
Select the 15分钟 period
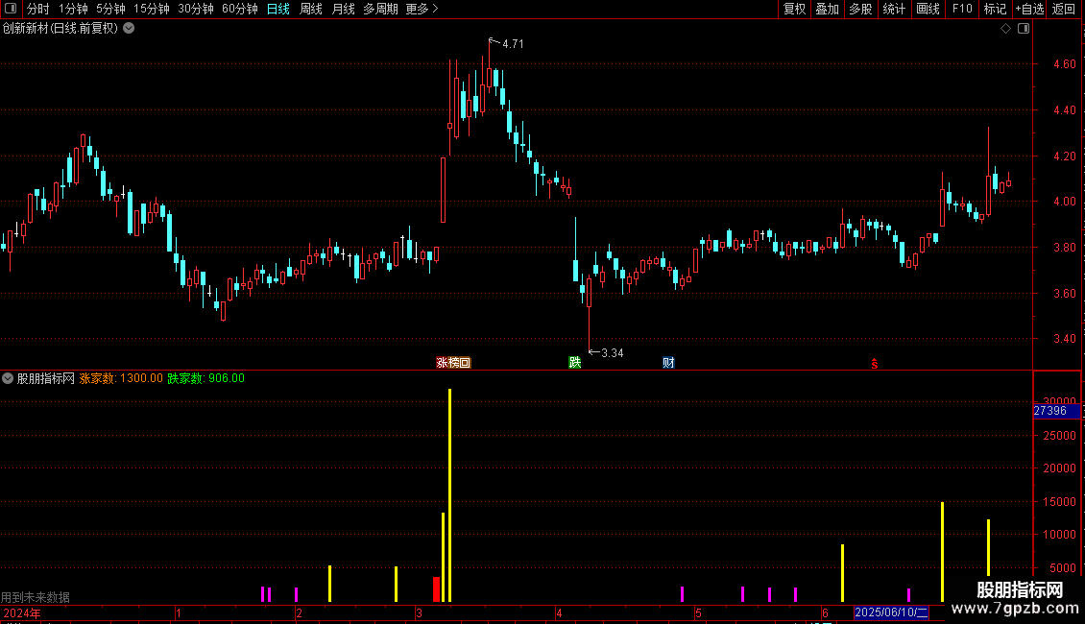[x=152, y=9]
